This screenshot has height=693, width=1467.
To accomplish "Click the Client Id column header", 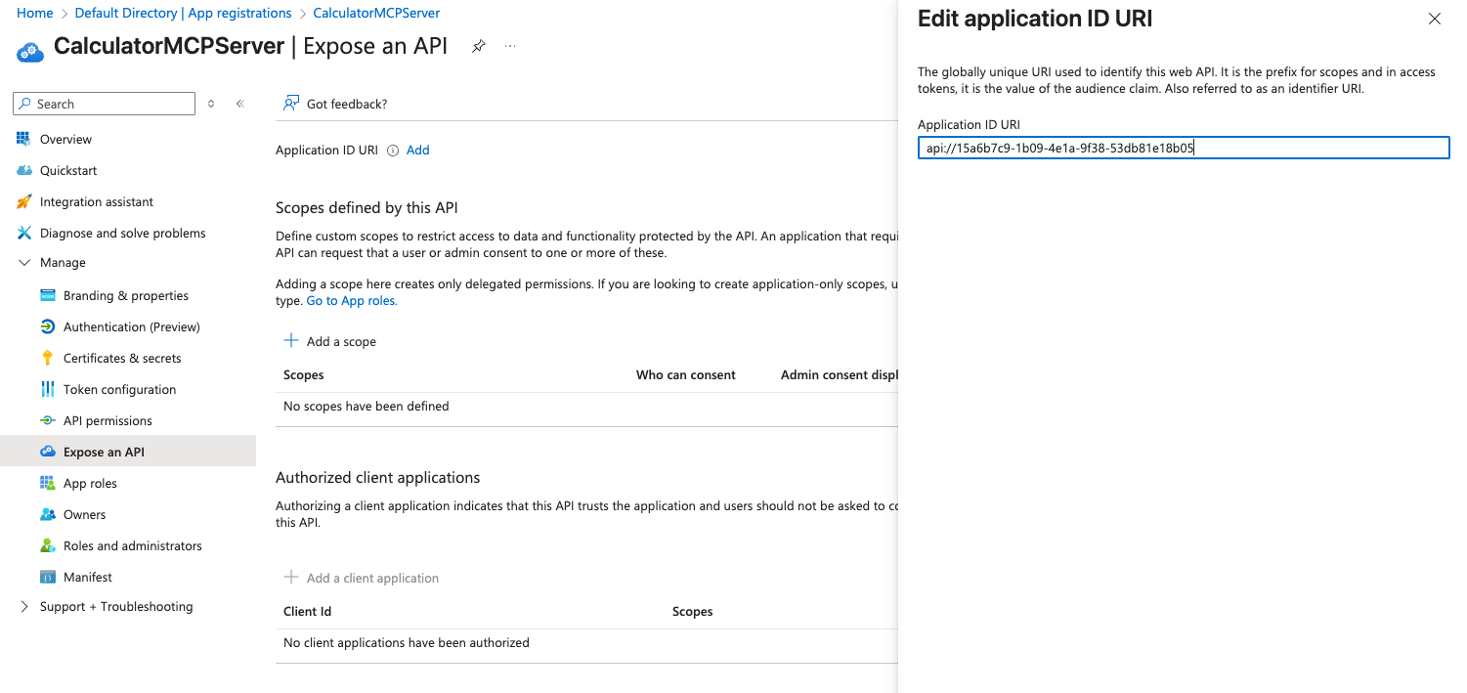I will [x=307, y=611].
